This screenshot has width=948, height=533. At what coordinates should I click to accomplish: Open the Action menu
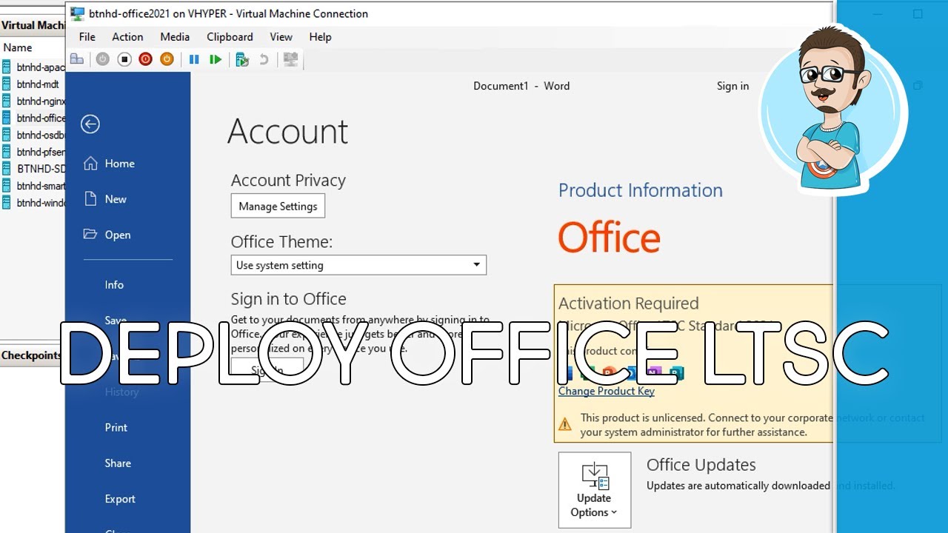click(127, 36)
